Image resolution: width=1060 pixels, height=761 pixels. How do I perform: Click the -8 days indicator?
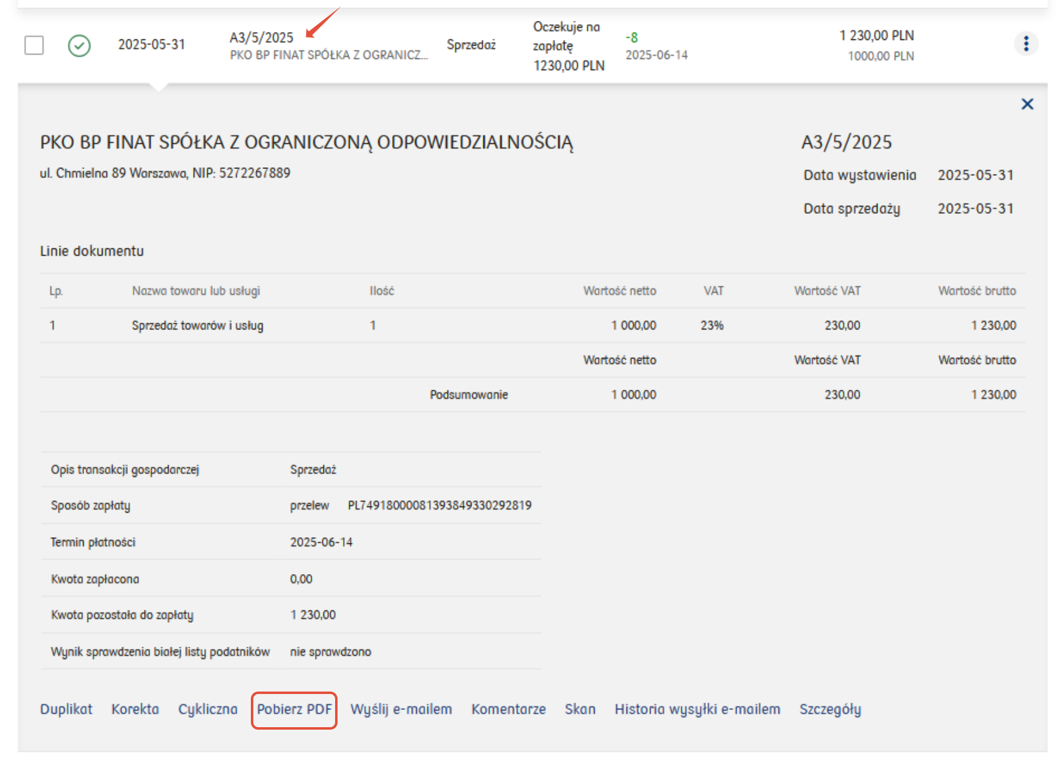[x=631, y=37]
